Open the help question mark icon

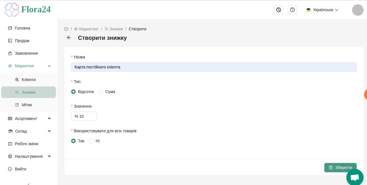292,10
